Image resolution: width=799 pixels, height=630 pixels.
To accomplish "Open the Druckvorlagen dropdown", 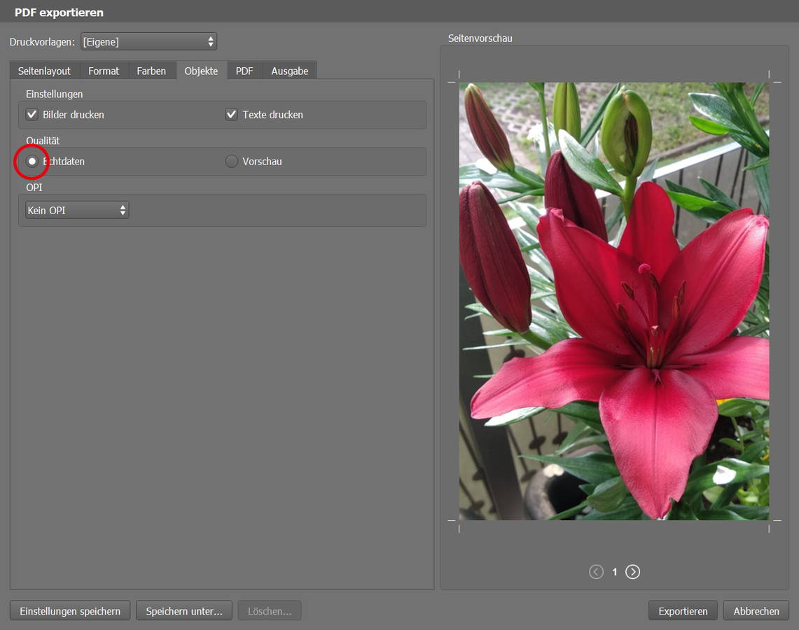I will (148, 42).
